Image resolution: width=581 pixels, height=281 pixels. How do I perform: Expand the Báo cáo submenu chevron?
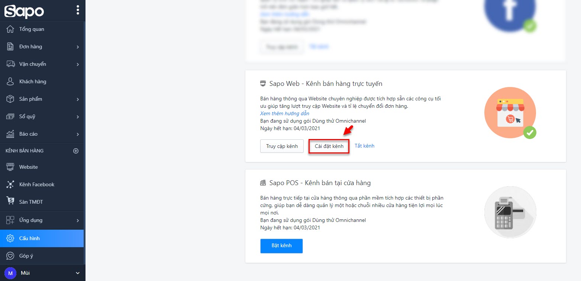tap(78, 134)
